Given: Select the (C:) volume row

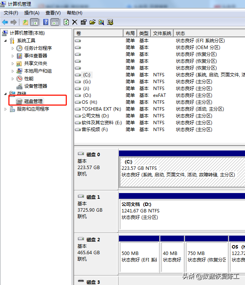Looking at the screenshot, I should (x=160, y=75).
